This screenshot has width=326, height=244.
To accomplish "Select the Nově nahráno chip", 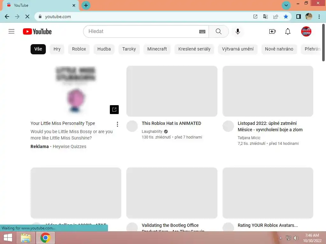I will pos(279,49).
